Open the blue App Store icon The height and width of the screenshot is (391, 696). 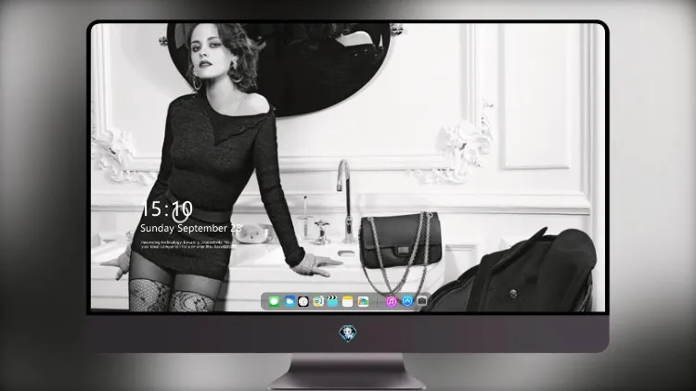coord(407,301)
